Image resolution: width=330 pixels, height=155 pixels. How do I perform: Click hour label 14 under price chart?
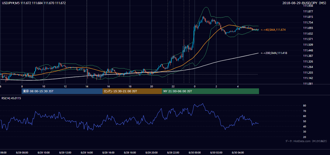coord(87,87)
